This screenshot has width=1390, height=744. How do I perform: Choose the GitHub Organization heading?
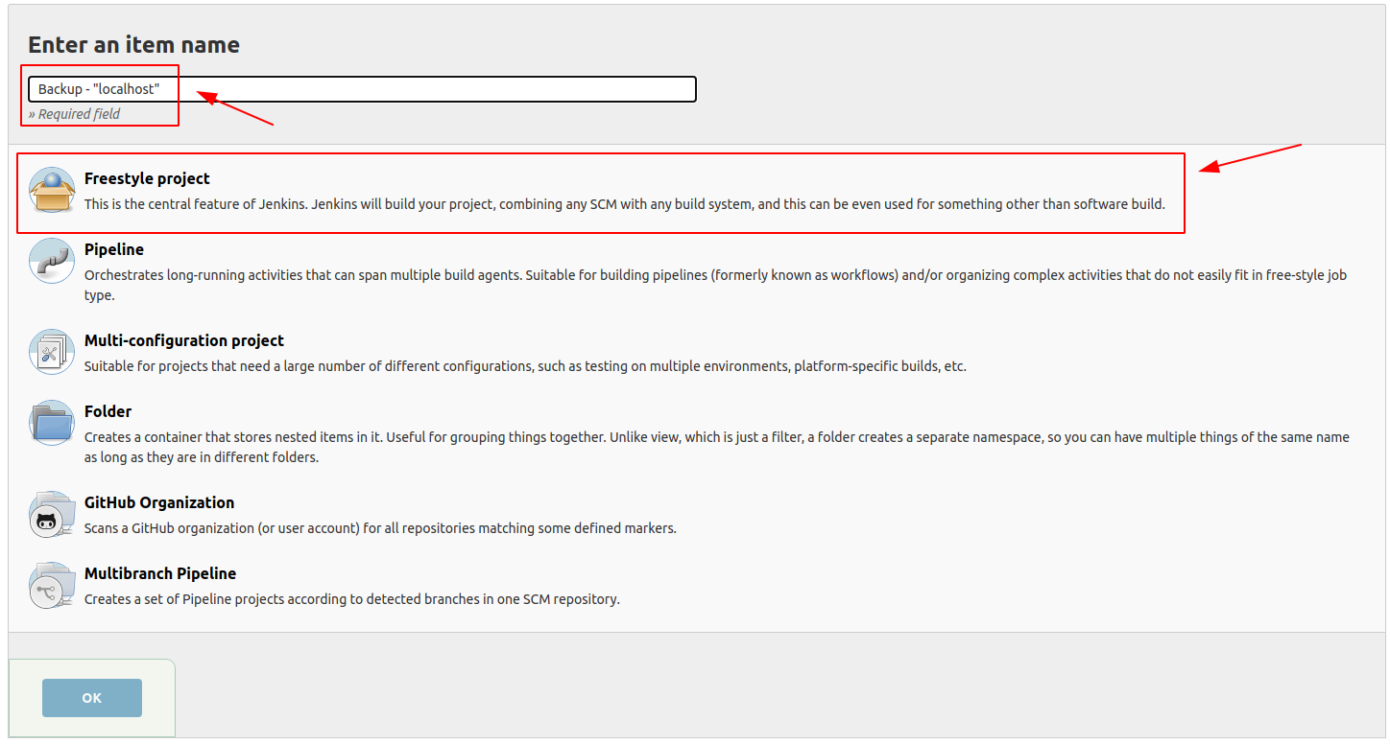pyautogui.click(x=159, y=502)
